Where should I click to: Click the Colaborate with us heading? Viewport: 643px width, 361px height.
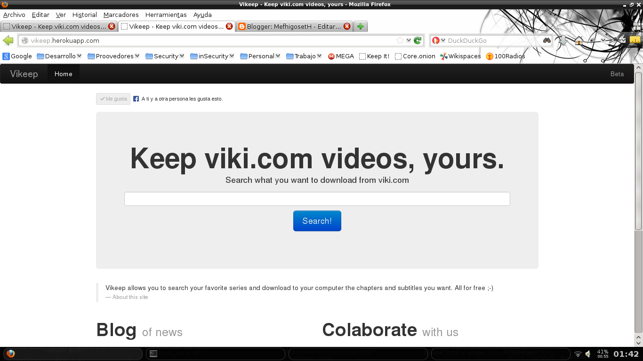pyautogui.click(x=390, y=330)
